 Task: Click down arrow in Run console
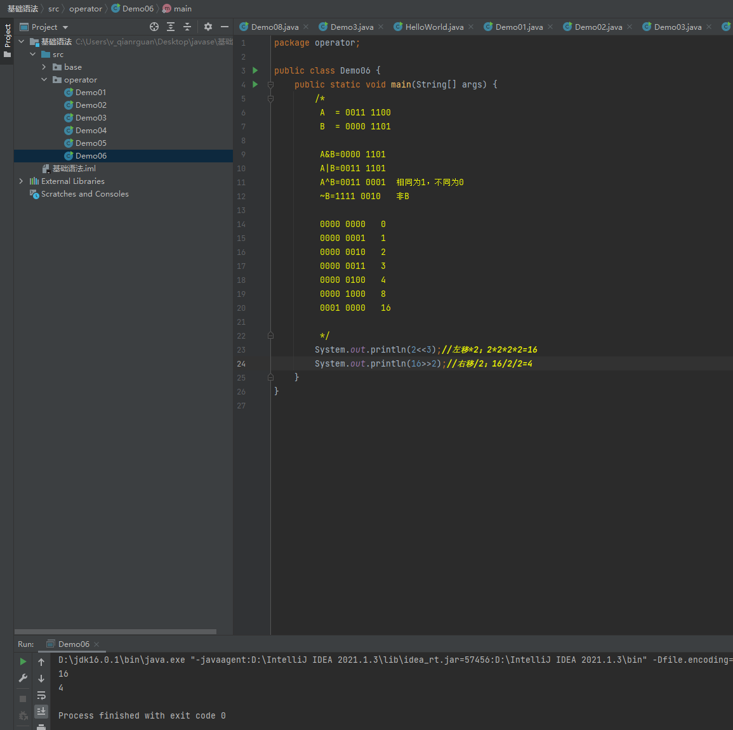point(41,679)
